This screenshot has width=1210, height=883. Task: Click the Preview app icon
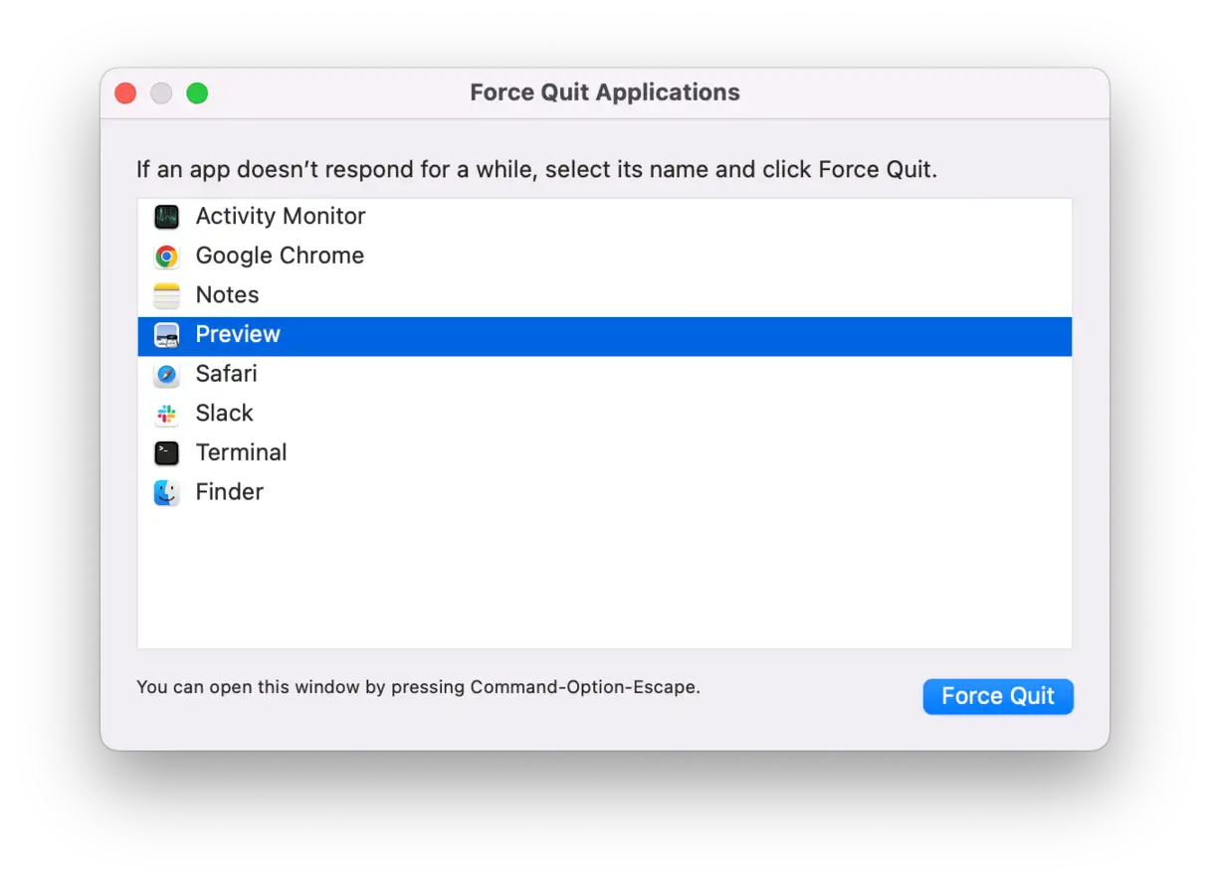click(x=166, y=335)
